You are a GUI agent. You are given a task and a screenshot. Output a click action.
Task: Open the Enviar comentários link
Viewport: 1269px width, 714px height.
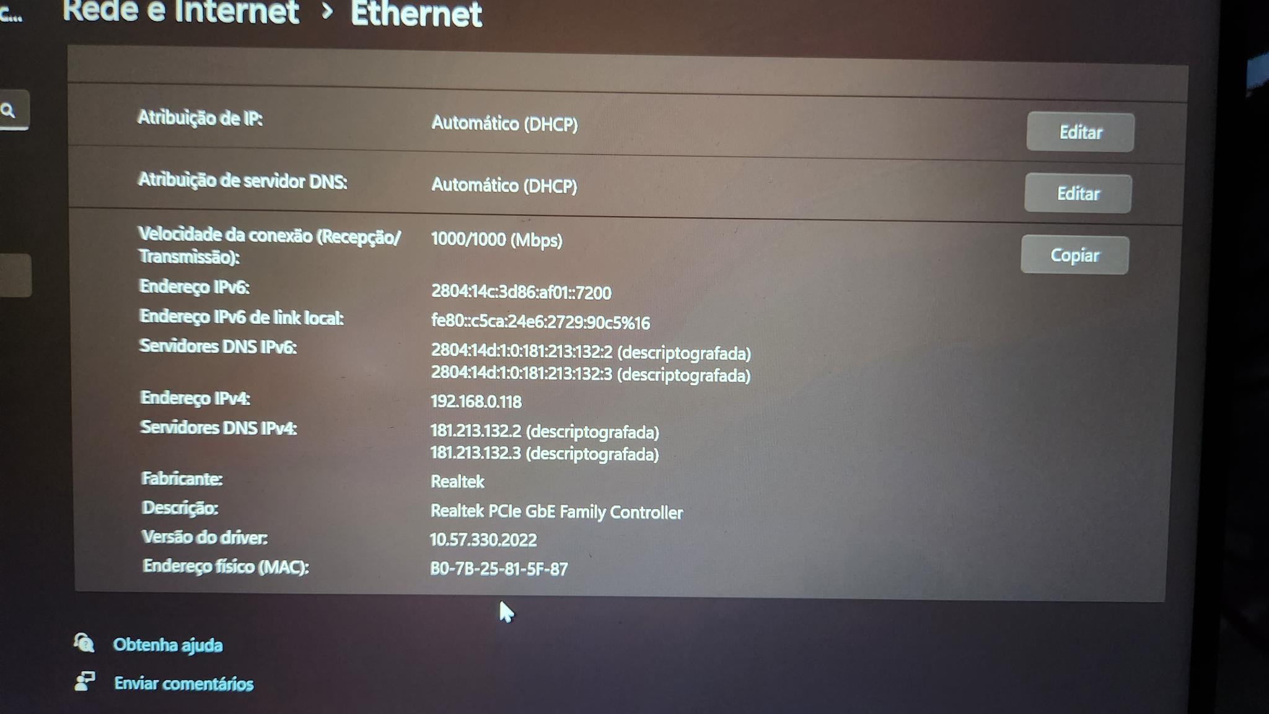point(183,684)
